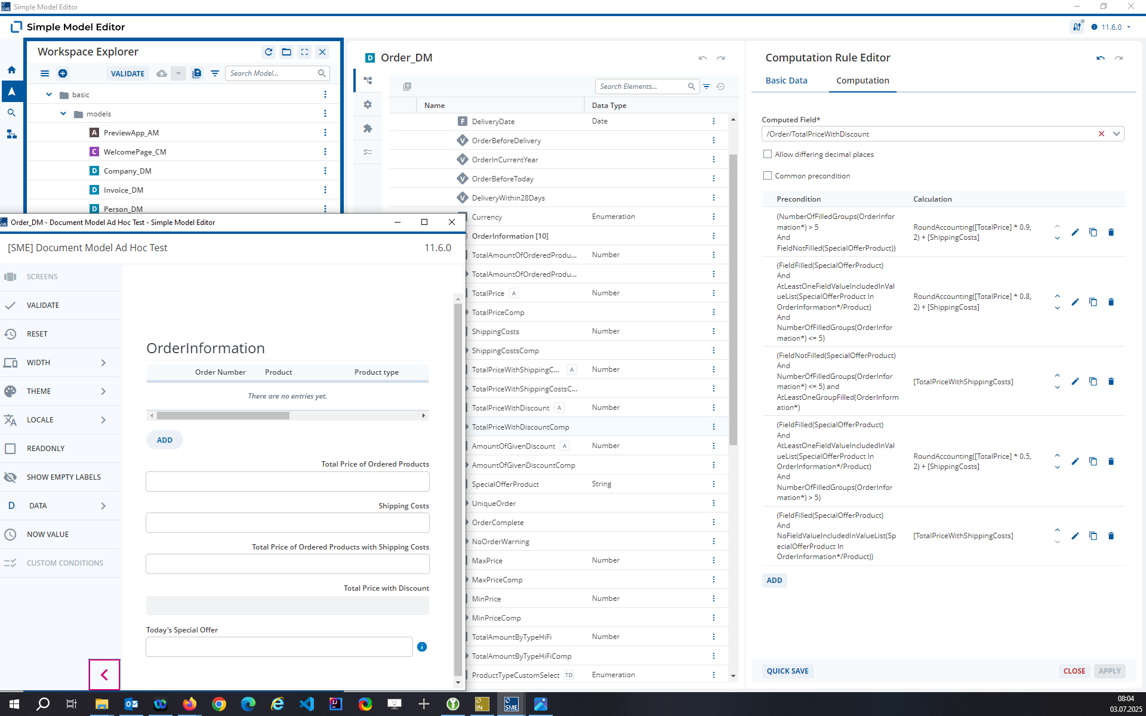Collapse the models folder
Image resolution: width=1146 pixels, height=716 pixels.
coord(63,113)
